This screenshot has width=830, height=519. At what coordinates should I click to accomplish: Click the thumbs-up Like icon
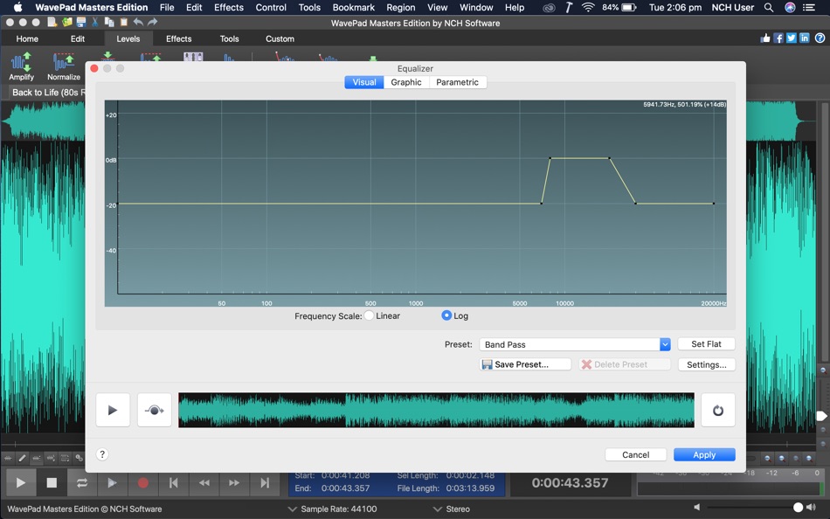pyautogui.click(x=765, y=38)
